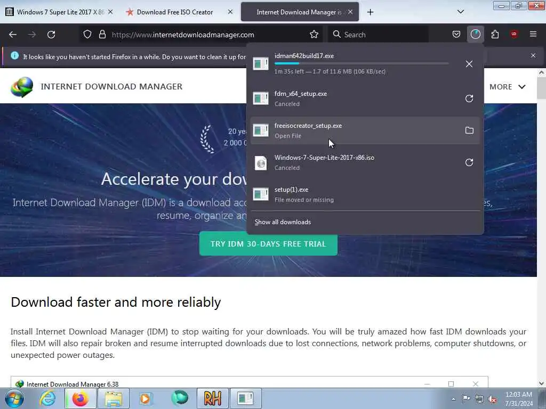Viewport: 546px width, 409px height.
Task: Close the Windows 7 Super Lite tab
Action: click(x=110, y=12)
